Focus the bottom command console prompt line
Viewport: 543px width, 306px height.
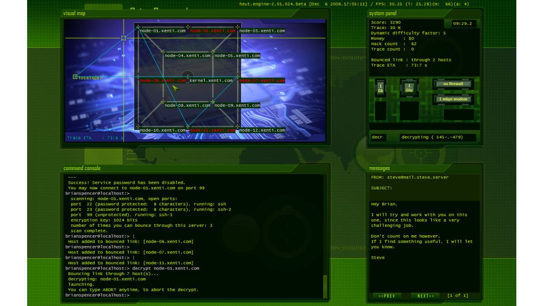point(194,295)
